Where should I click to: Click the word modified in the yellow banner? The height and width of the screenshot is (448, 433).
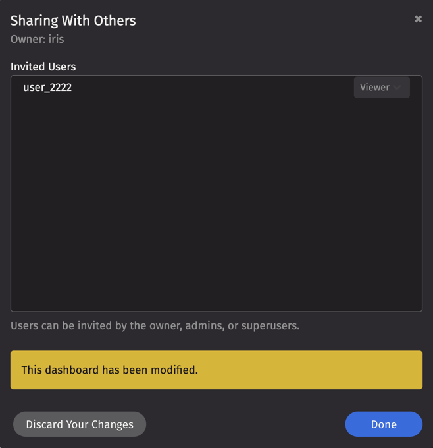point(173,370)
